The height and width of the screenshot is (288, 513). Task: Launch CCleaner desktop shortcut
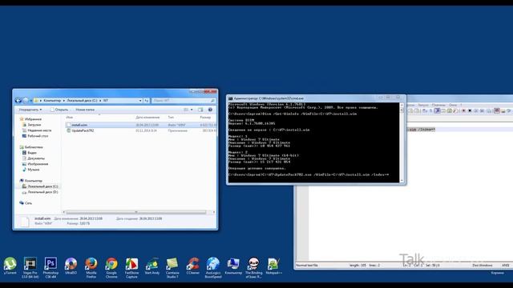(192, 266)
